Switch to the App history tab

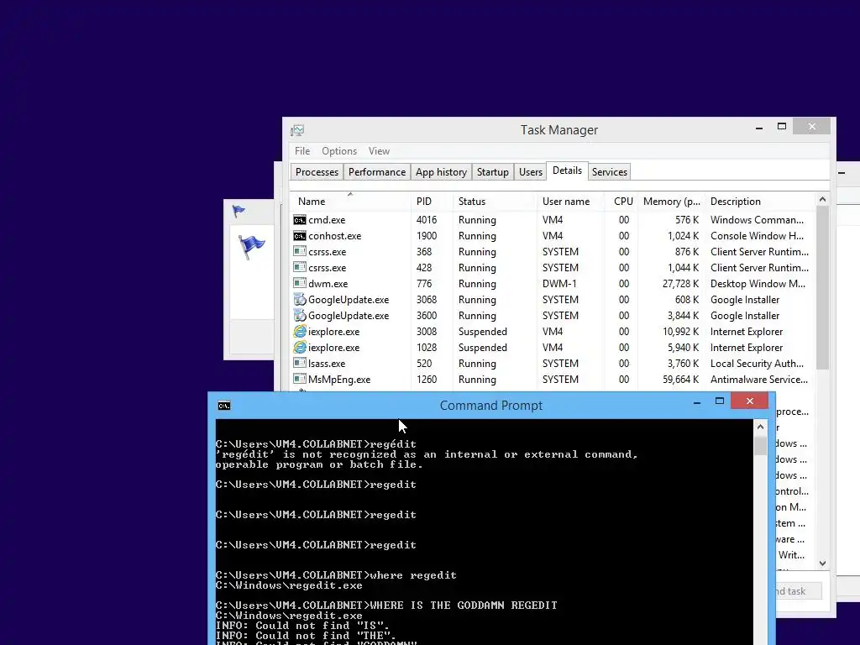(441, 172)
